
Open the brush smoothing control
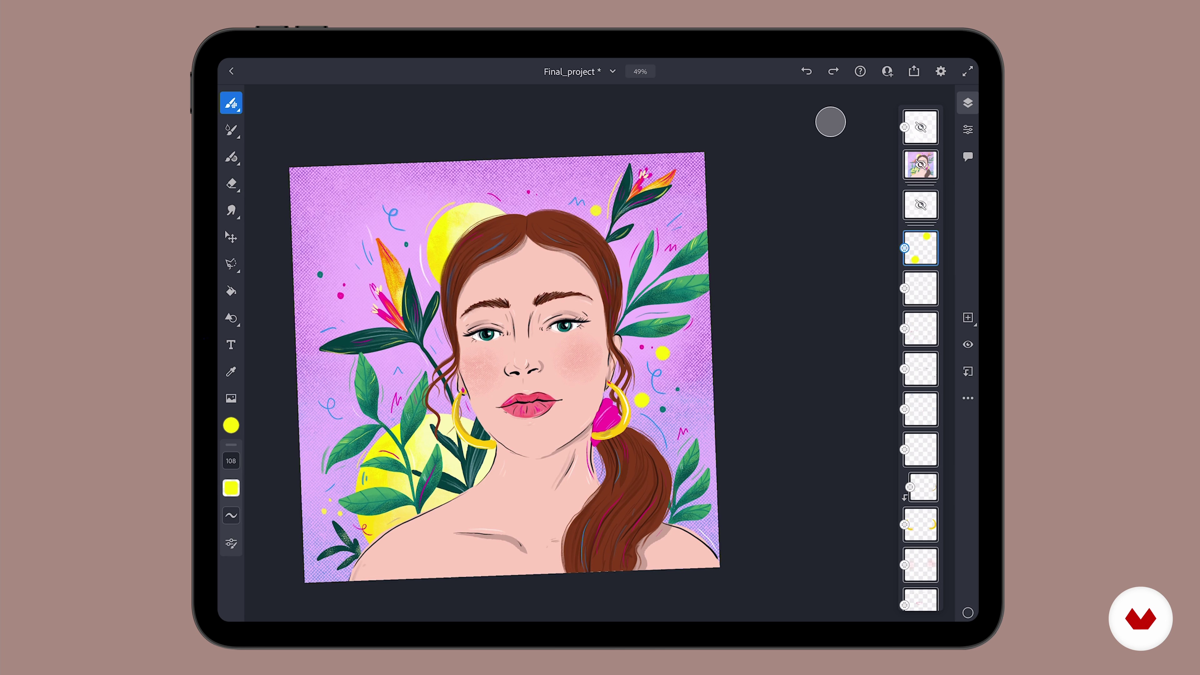click(x=231, y=516)
